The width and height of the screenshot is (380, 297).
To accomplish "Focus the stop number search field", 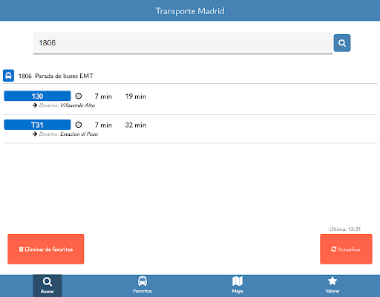I will (183, 43).
